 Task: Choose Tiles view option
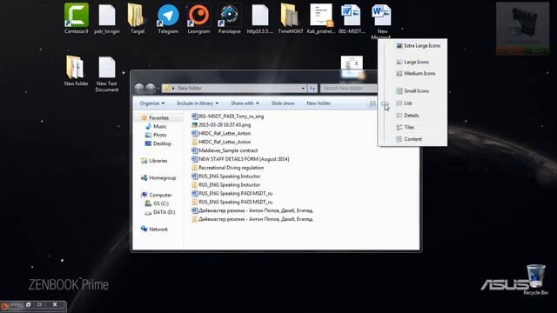405,127
